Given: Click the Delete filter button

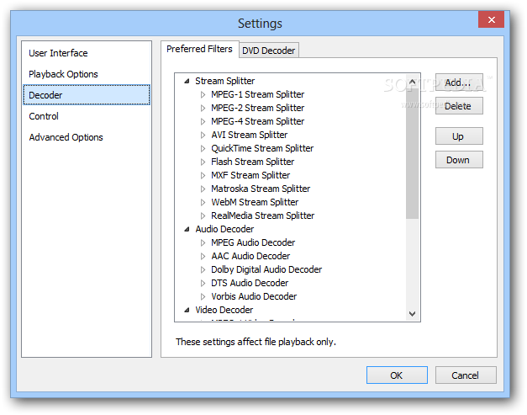Looking at the screenshot, I should (459, 106).
